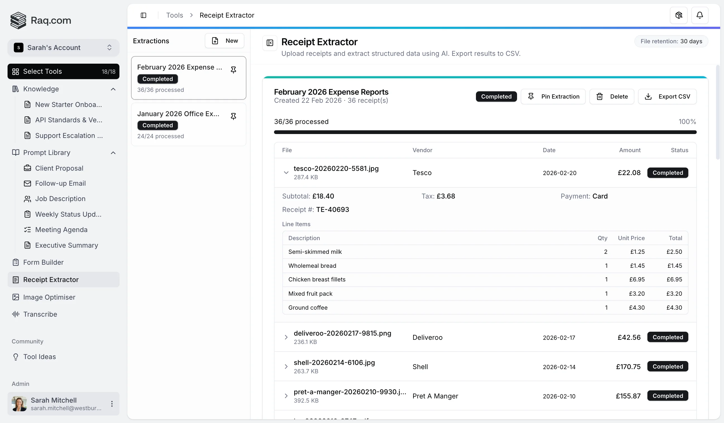The image size is (724, 423).
Task: Click Pin Extraction button
Action: pos(553,97)
